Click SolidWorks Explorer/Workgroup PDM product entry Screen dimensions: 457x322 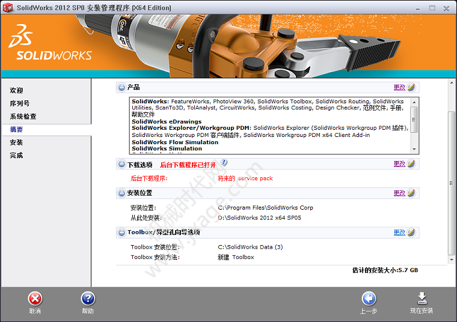click(191, 128)
